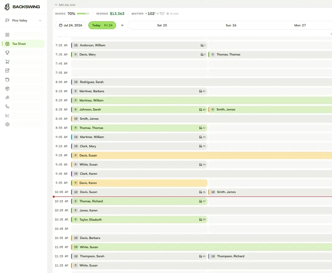Click the back arrow beside Today
The height and width of the screenshot is (273, 332).
[x=122, y=25]
